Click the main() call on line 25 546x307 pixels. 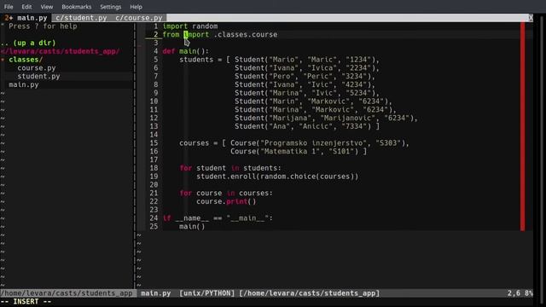192,227
